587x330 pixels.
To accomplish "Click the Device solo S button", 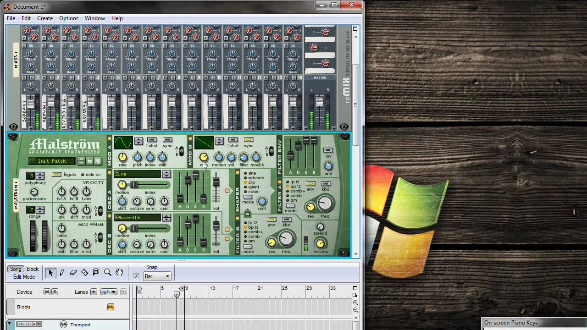I will [55, 292].
